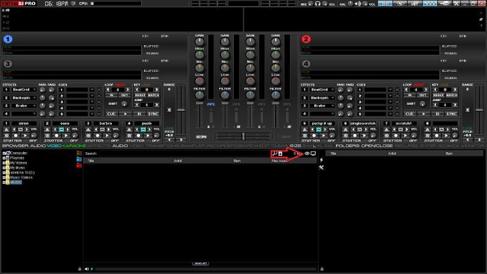487x274 pixels.
Task: Open the Brake effect dropdown on Deck 1
Action: 24,105
